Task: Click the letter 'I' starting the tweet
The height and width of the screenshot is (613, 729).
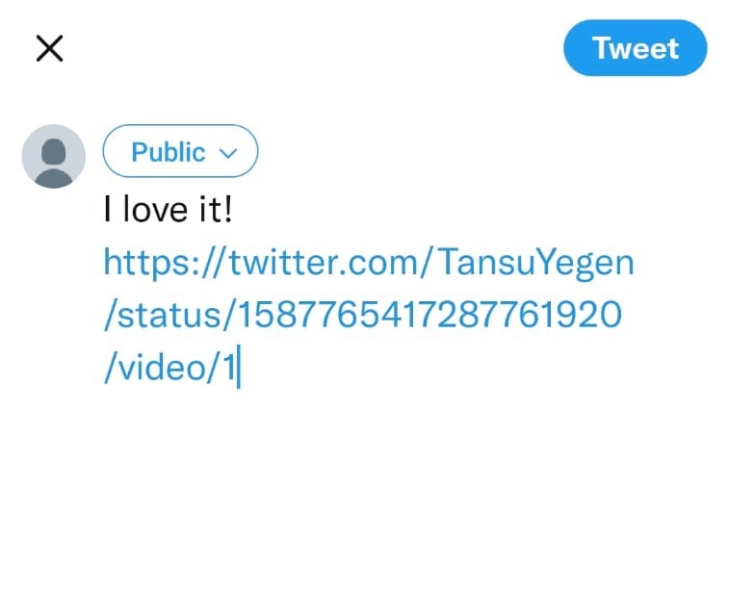Action: click(108, 209)
